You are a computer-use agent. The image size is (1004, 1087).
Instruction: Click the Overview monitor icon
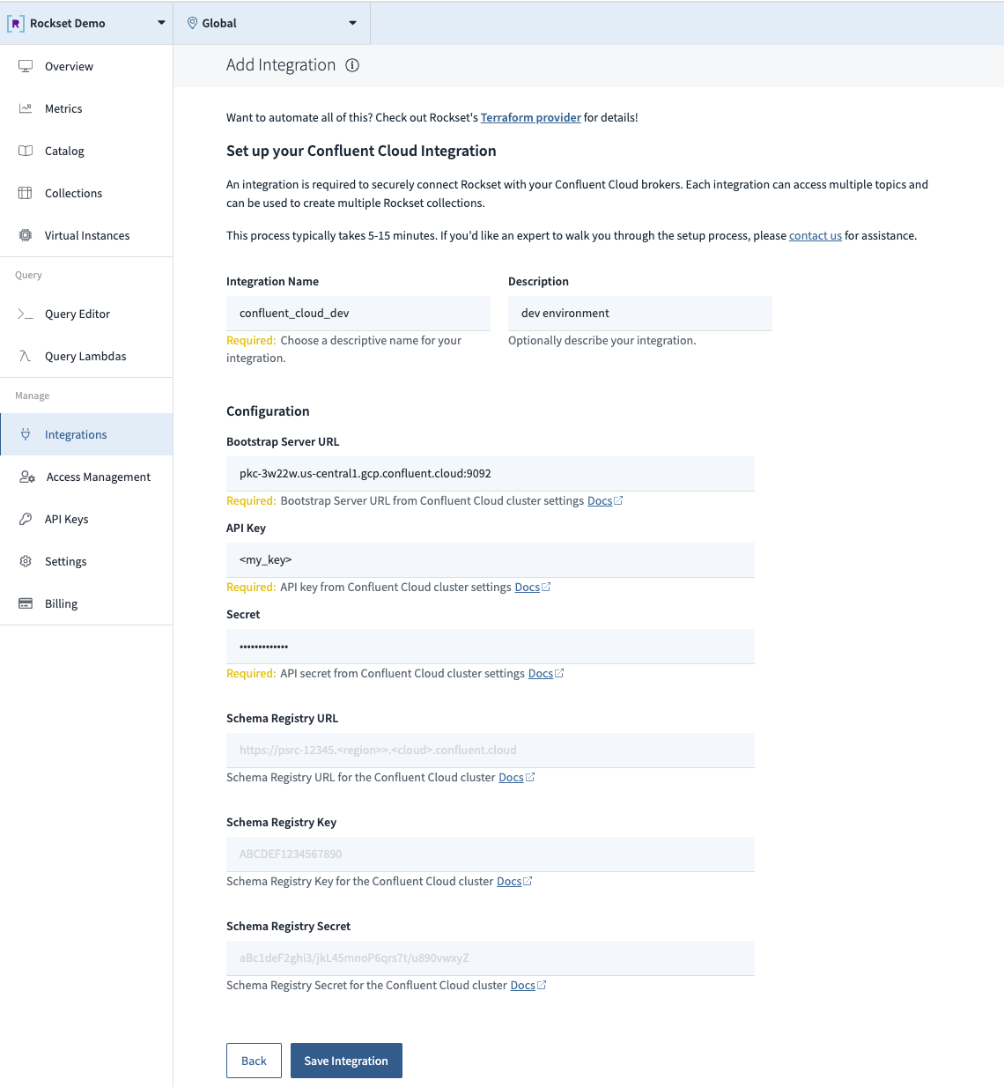pos(26,66)
